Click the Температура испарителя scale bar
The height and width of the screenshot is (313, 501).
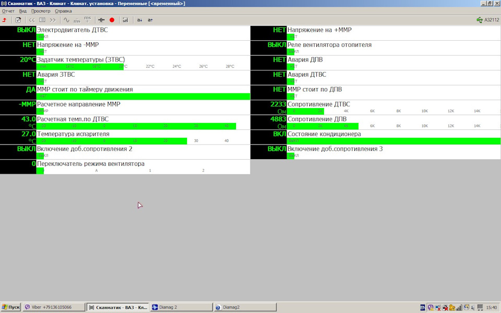143,141
